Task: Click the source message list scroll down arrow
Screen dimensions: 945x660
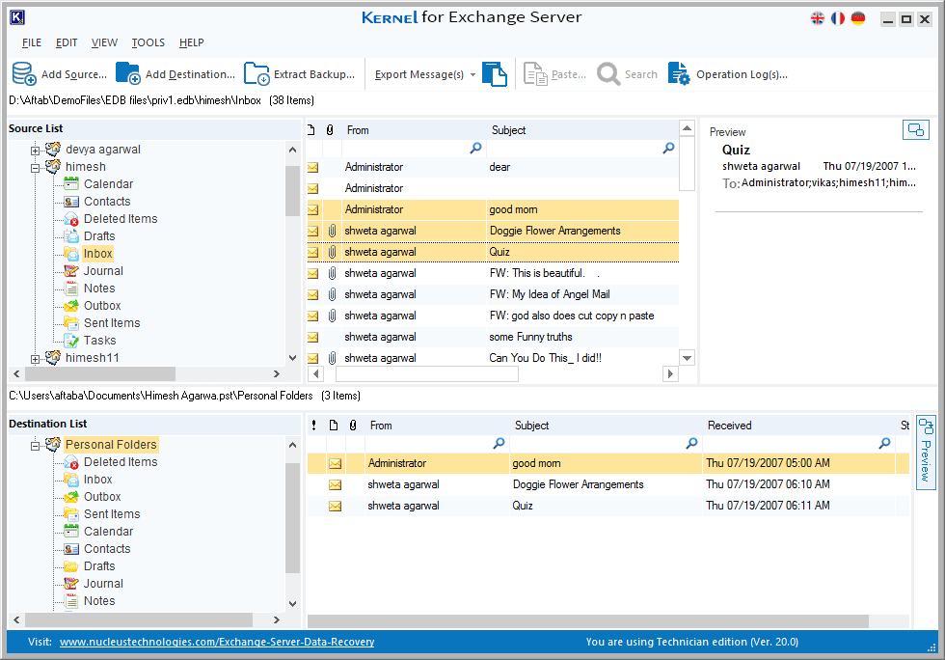Action: tap(687, 358)
